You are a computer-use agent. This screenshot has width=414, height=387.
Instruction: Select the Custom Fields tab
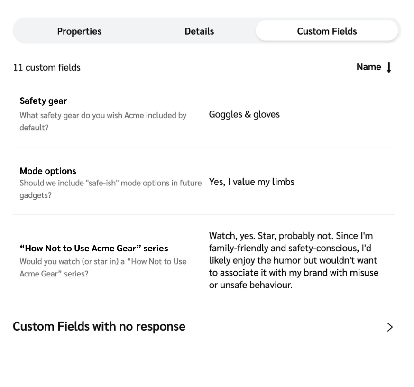[326, 31]
